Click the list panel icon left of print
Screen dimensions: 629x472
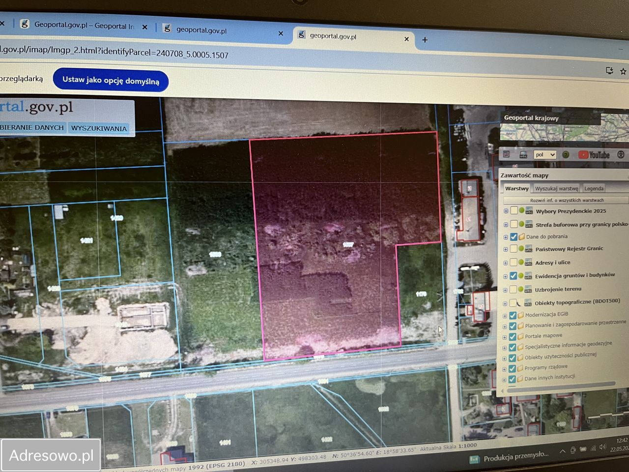506,154
